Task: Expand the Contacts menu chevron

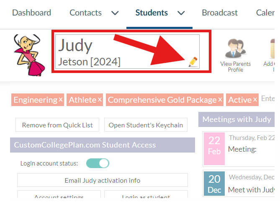Action: point(115,13)
